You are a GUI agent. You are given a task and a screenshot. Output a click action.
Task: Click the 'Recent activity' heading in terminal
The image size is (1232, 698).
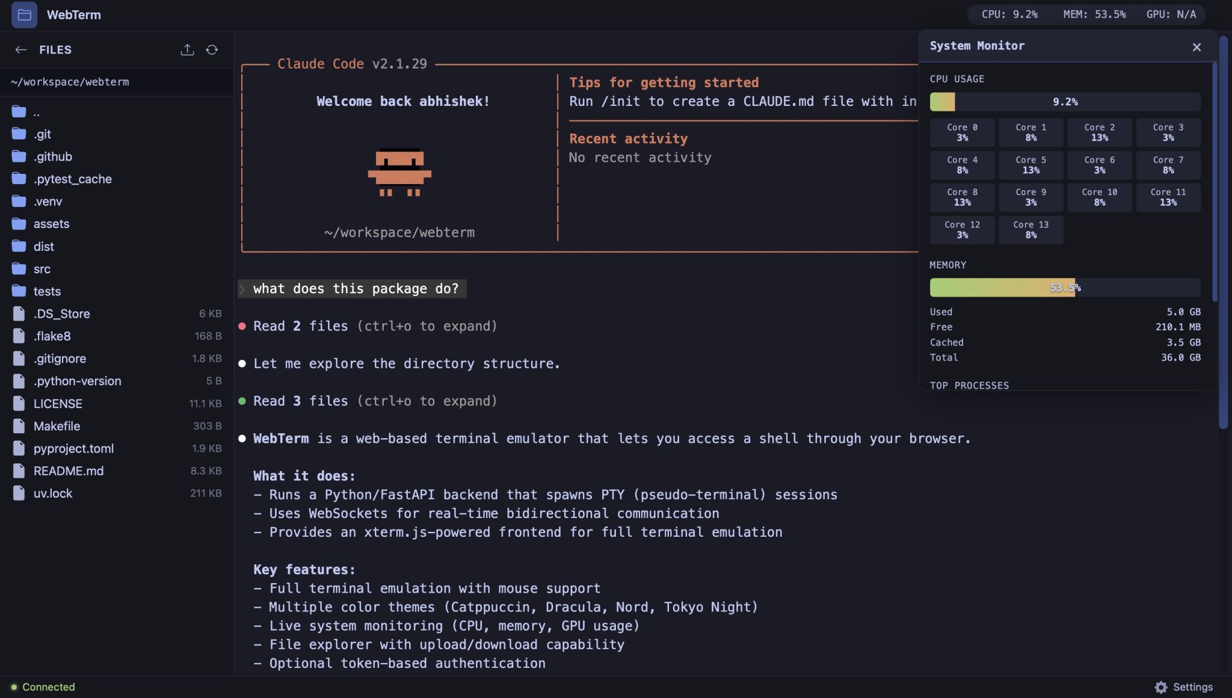tap(628, 139)
